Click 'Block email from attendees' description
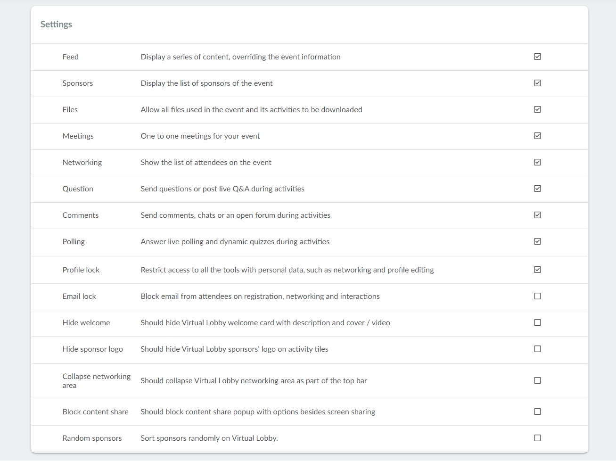616x461 pixels. [x=260, y=296]
